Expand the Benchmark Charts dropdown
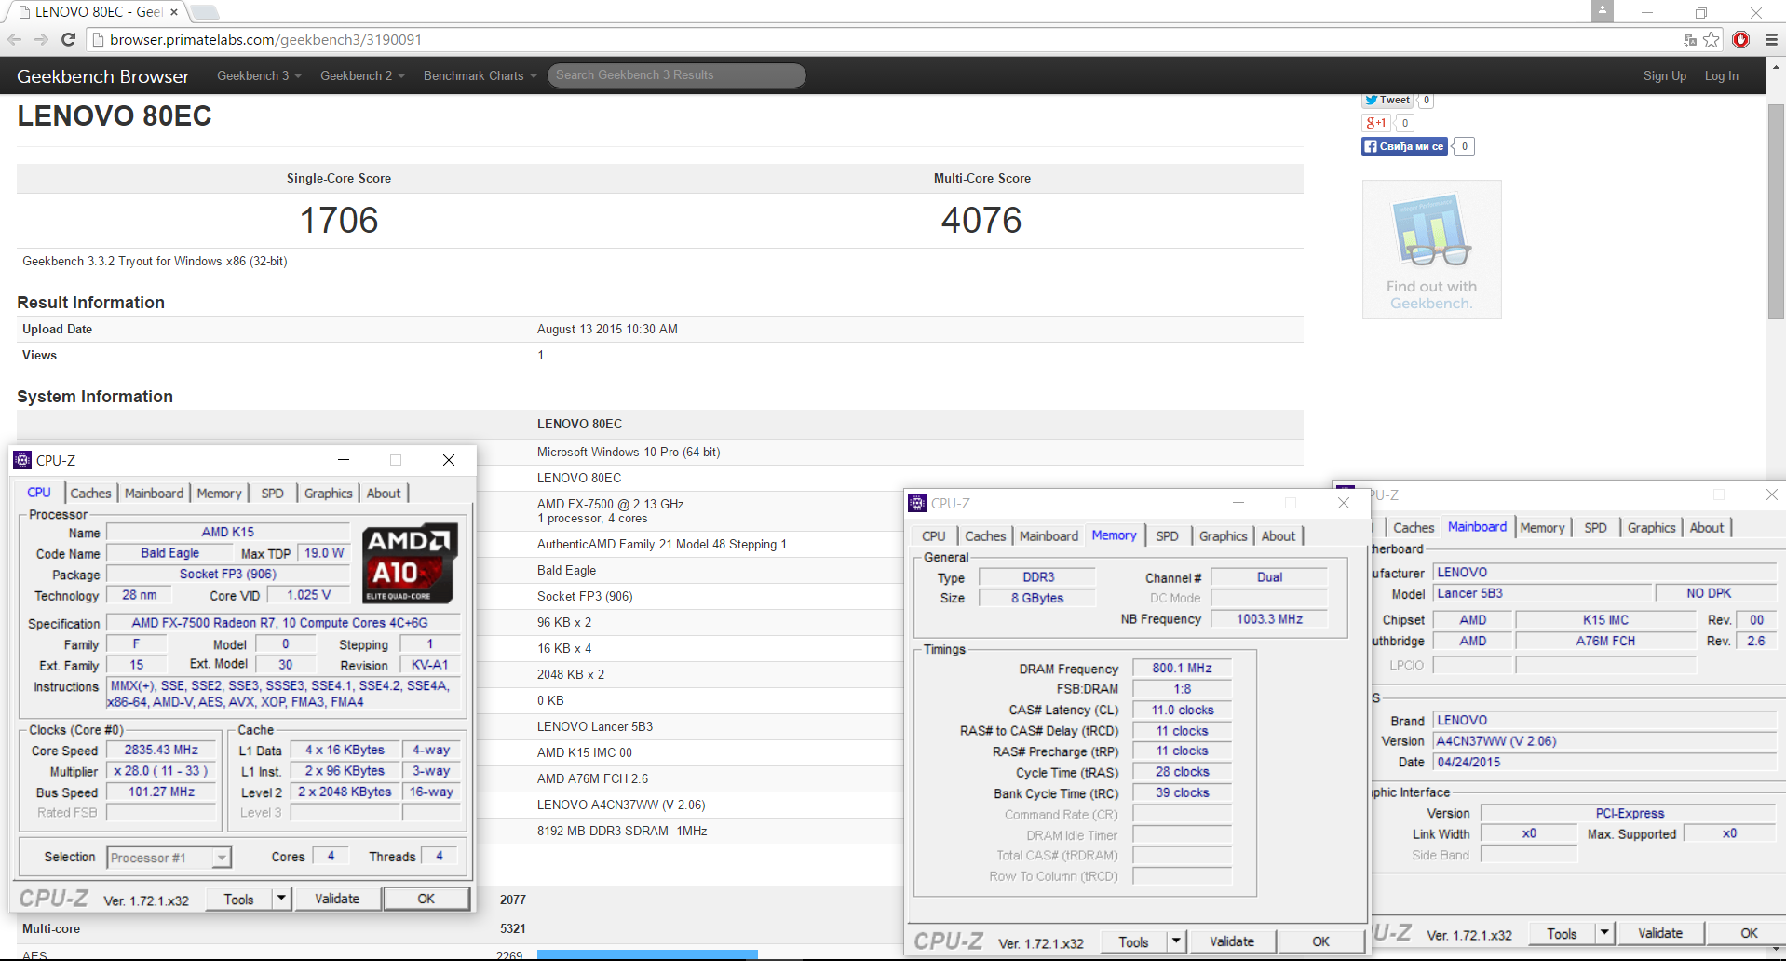This screenshot has height=961, width=1786. coord(480,75)
